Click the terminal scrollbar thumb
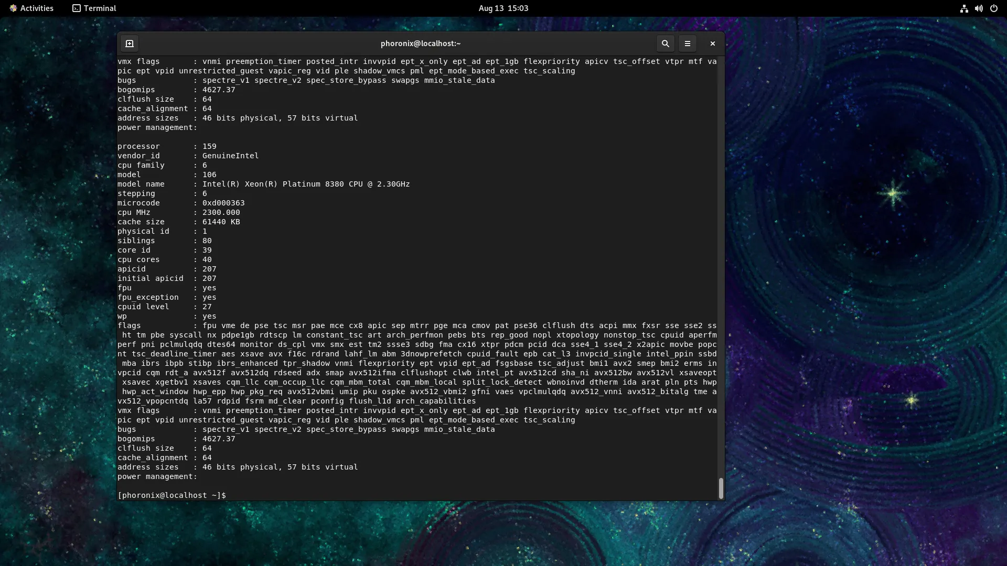Viewport: 1007px width, 566px height. (x=721, y=488)
